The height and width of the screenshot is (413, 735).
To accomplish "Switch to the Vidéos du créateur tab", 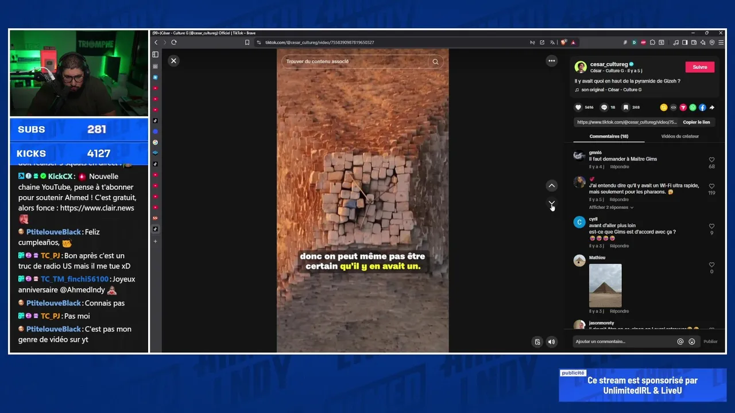I will coord(680,137).
